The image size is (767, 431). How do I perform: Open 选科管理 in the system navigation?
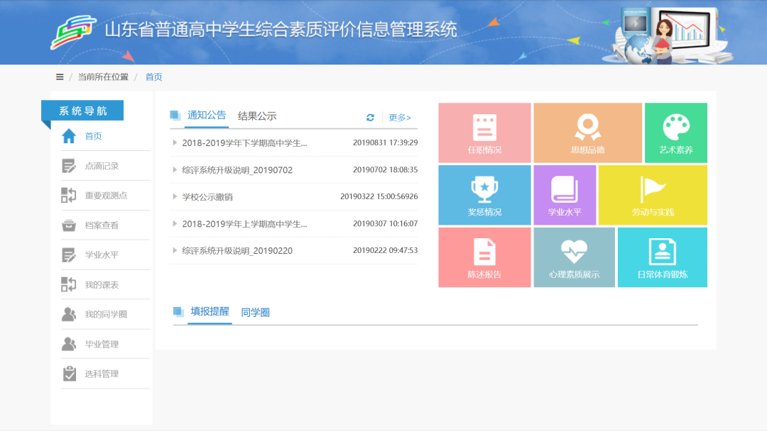[x=102, y=374]
